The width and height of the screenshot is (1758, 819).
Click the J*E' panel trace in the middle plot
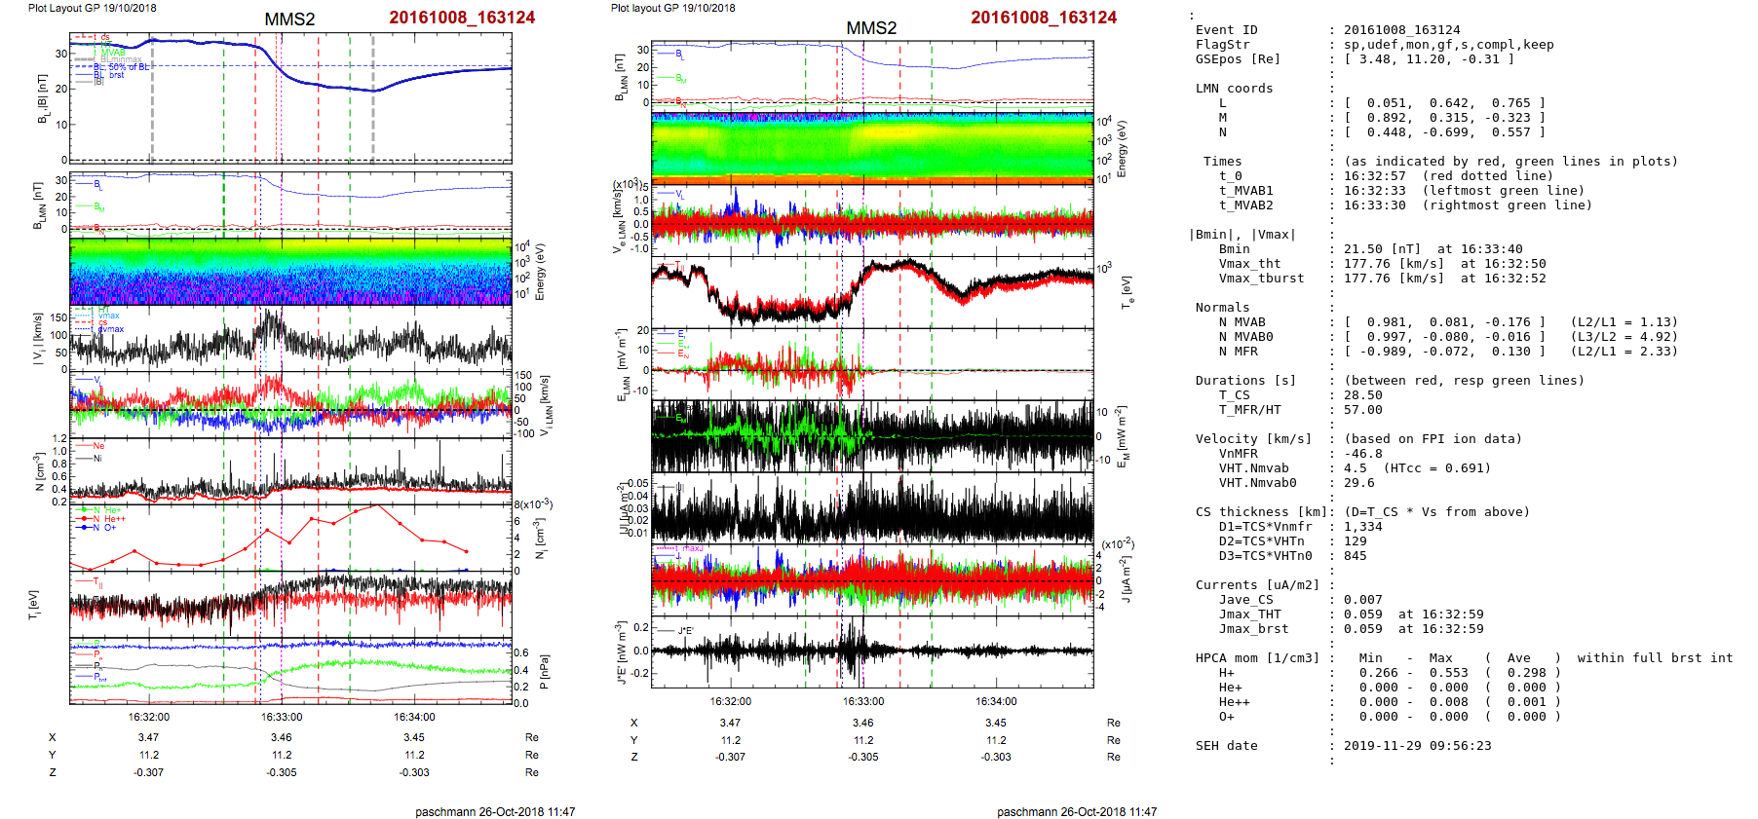(872, 650)
